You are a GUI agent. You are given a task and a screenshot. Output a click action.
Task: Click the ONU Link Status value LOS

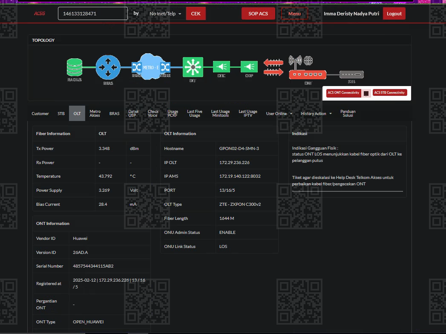click(x=223, y=246)
